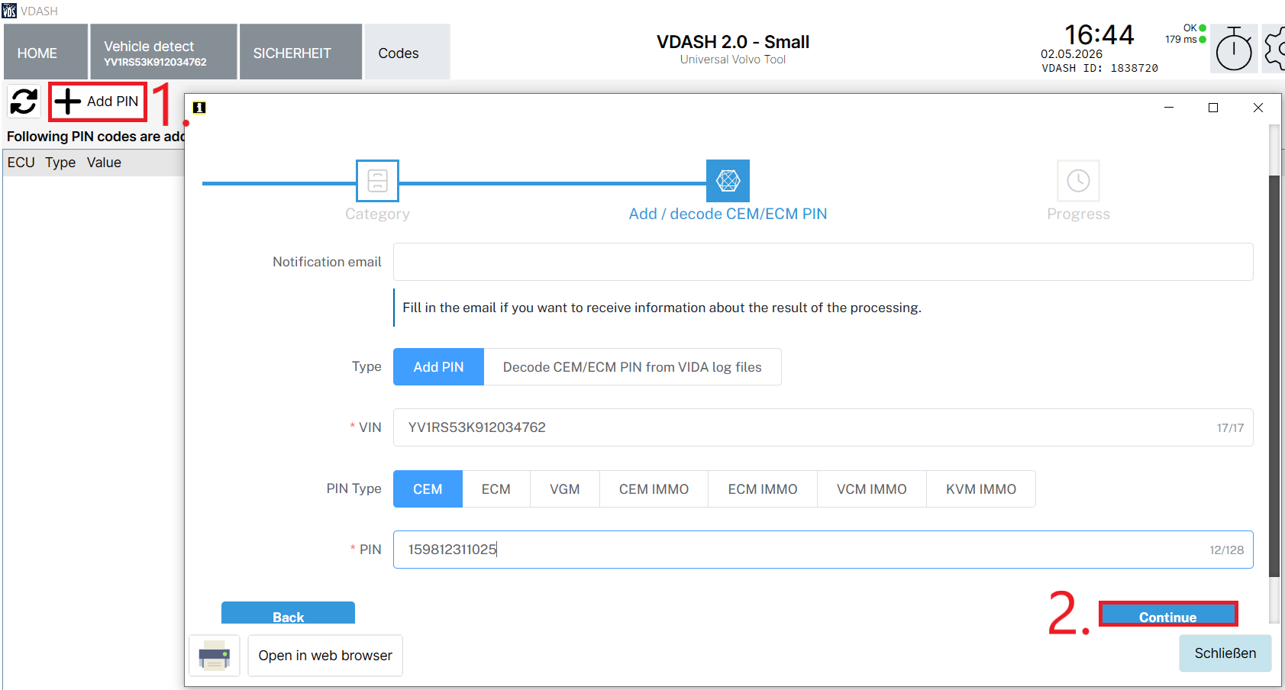The height and width of the screenshot is (690, 1285).
Task: Open the stopwatch timer icon
Action: pyautogui.click(x=1233, y=50)
